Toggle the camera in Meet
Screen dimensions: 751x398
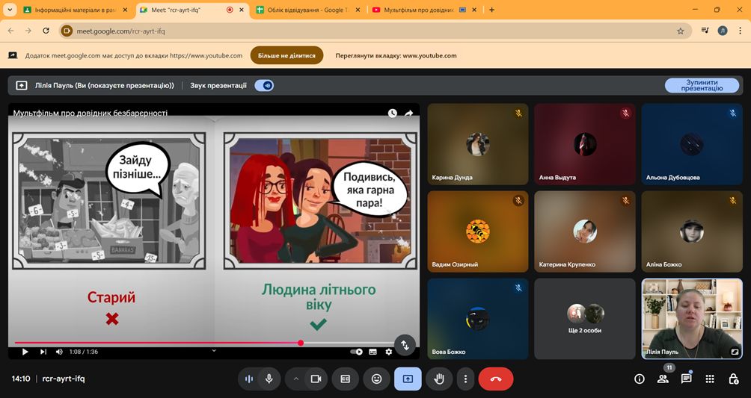click(x=316, y=379)
